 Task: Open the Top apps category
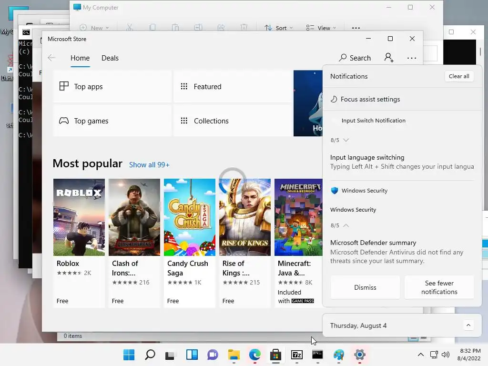click(112, 87)
